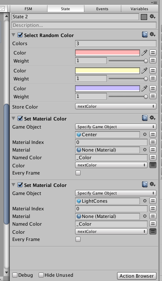This screenshot has height=281, width=162.
Task: Open the Store Color nextColor dropdown
Action: pos(116,106)
